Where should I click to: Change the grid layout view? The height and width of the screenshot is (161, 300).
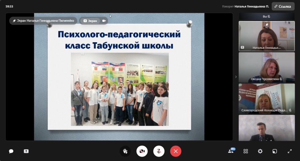(246, 151)
